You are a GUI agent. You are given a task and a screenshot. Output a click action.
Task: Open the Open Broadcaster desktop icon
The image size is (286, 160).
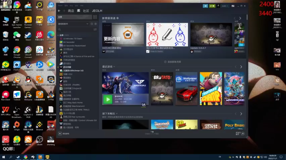[17, 112]
